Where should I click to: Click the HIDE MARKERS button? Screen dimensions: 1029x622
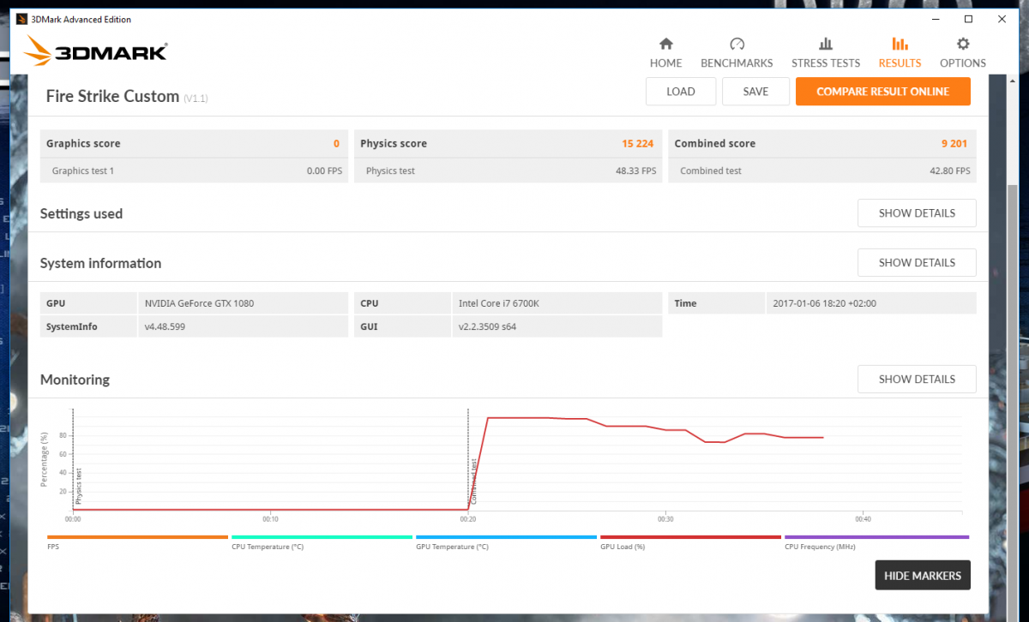pyautogui.click(x=923, y=576)
